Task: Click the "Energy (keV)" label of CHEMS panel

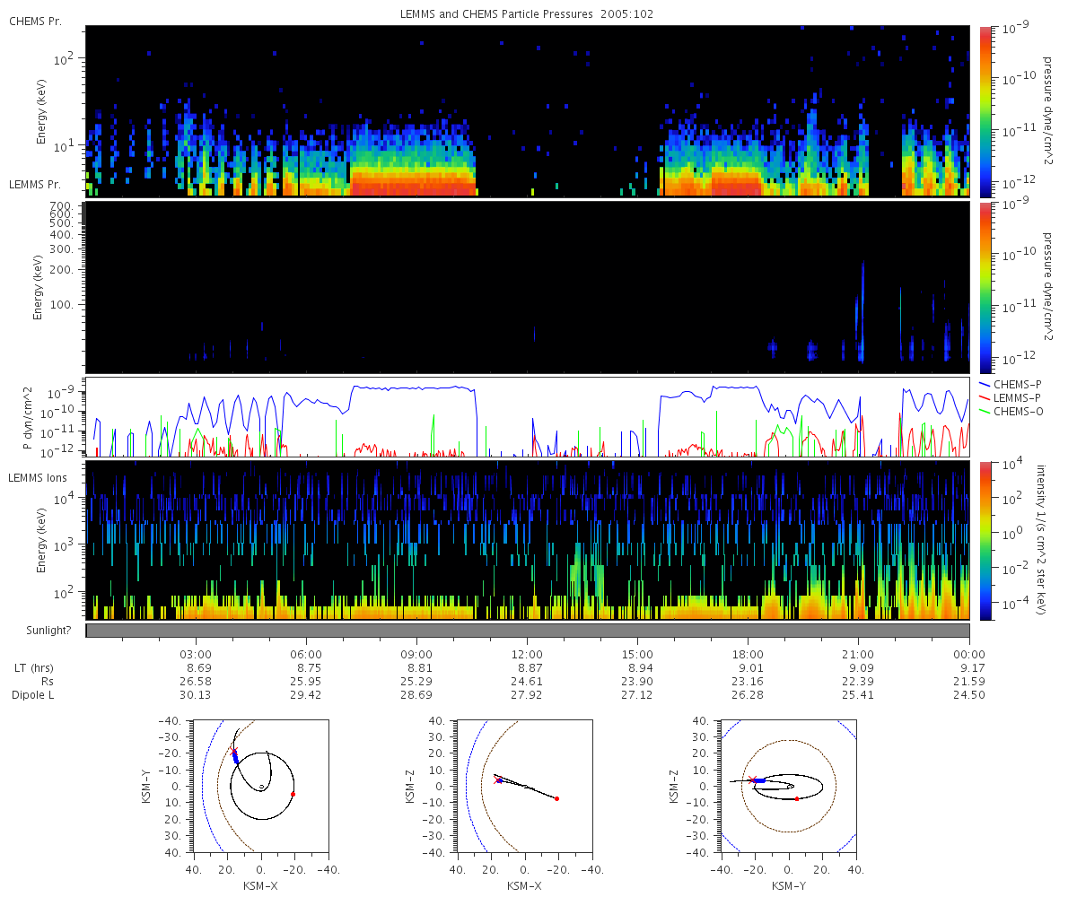Action: [41, 110]
